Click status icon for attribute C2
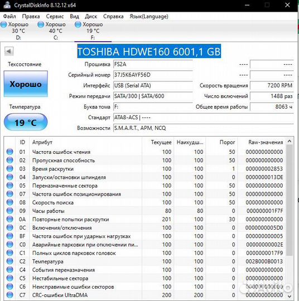 click(x=10, y=261)
